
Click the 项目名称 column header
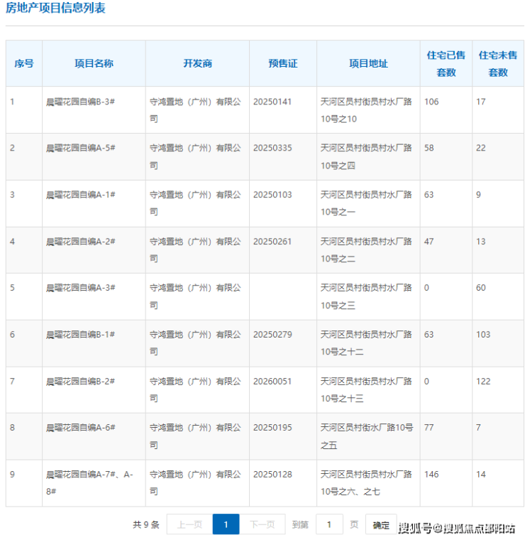click(94, 63)
